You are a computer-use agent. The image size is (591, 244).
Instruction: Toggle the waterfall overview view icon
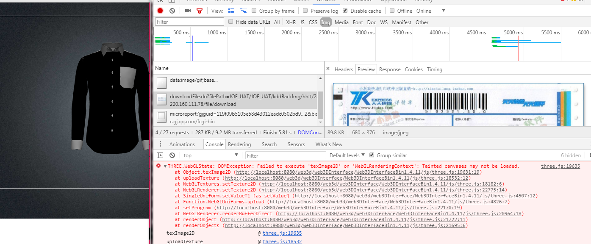pyautogui.click(x=243, y=11)
